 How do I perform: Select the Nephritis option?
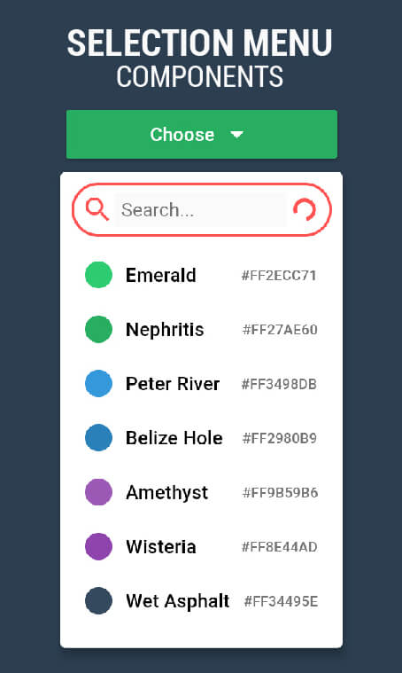(x=201, y=329)
